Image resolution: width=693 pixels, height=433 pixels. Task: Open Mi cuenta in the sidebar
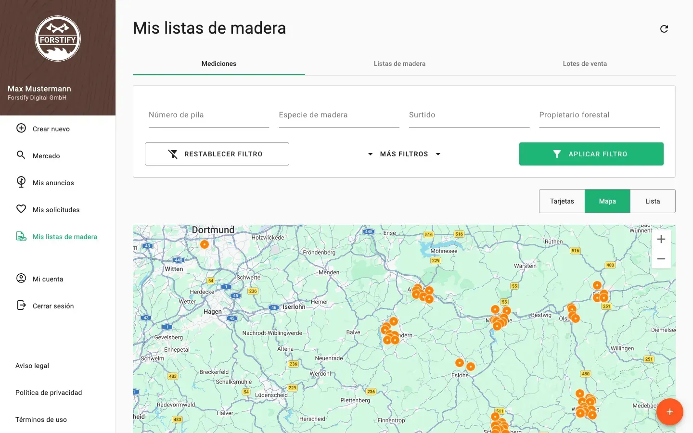(58, 279)
